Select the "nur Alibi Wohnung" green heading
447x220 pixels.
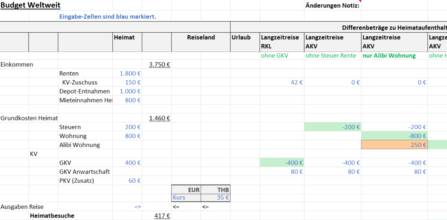[x=389, y=56]
